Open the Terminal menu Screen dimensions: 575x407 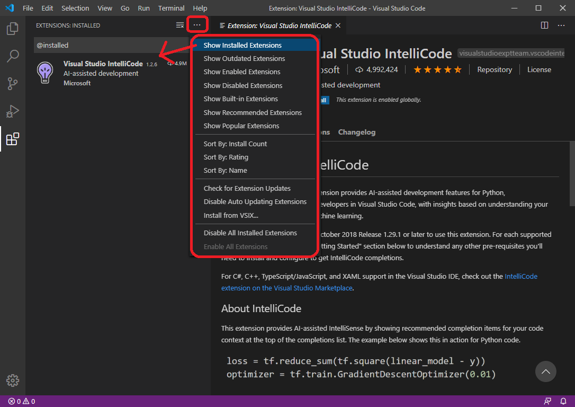click(x=171, y=8)
